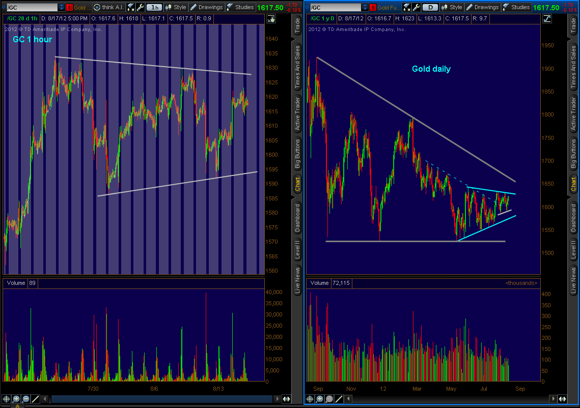Select the crosshair pan tool on right chart

pyautogui.click(x=311, y=399)
